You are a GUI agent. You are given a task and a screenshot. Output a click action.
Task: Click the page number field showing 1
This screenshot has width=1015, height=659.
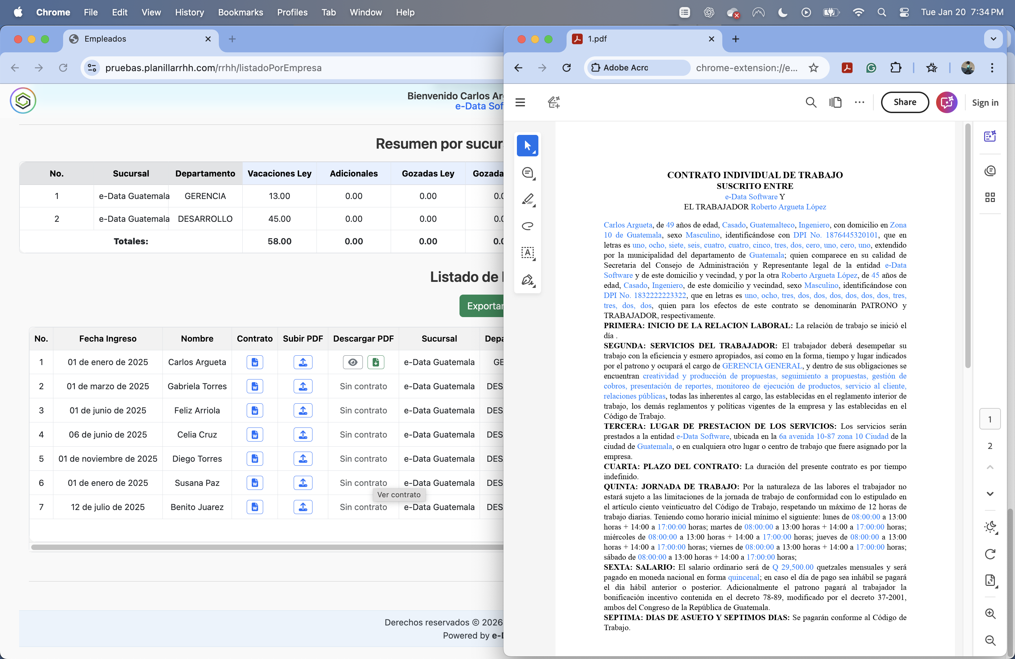coord(990,419)
